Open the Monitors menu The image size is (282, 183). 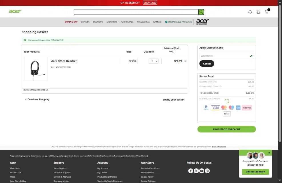click(x=112, y=22)
